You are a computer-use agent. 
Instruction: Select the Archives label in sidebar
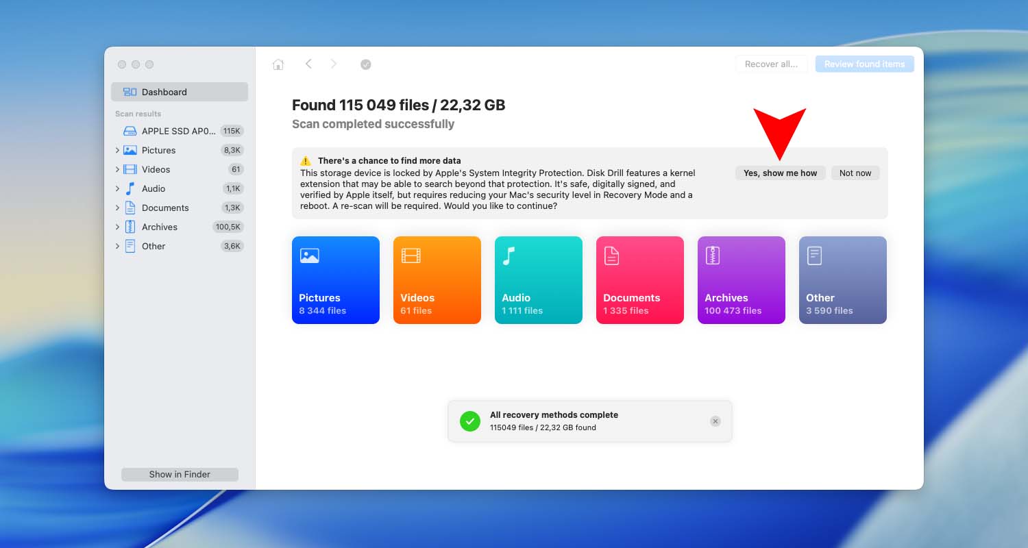point(160,227)
